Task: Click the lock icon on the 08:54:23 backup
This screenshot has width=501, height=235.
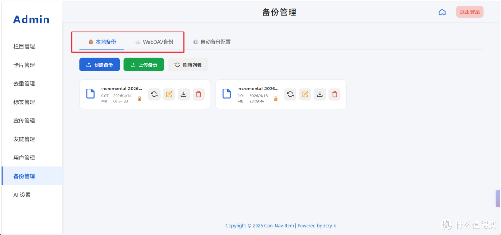Action: 139,99
